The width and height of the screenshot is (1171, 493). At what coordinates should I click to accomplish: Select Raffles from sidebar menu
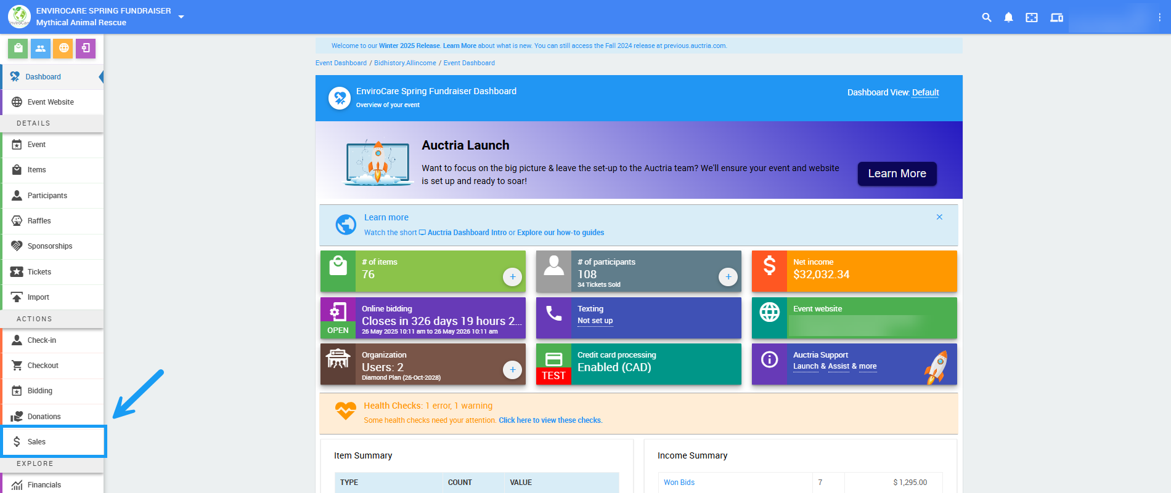[x=39, y=221]
